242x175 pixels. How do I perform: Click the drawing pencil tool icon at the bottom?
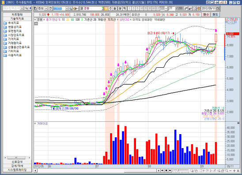click(x=215, y=171)
